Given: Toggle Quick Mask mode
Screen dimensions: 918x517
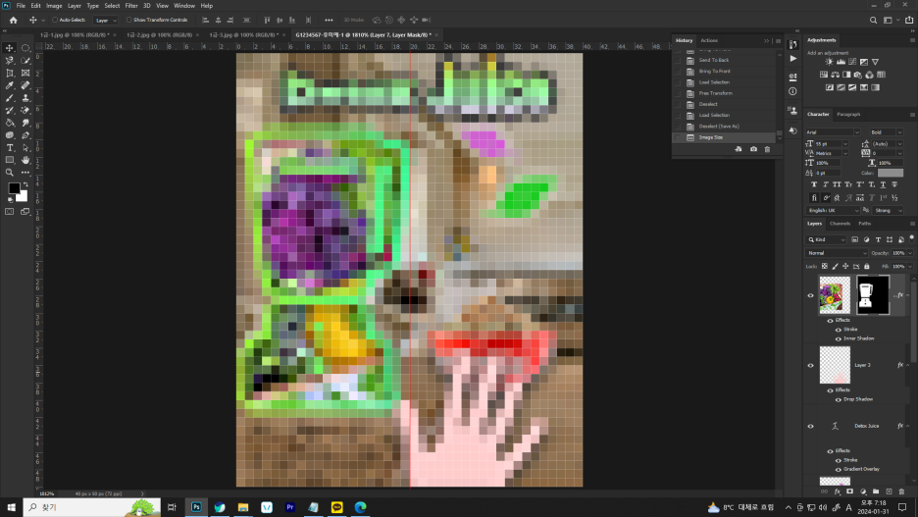Looking at the screenshot, I should pos(10,211).
